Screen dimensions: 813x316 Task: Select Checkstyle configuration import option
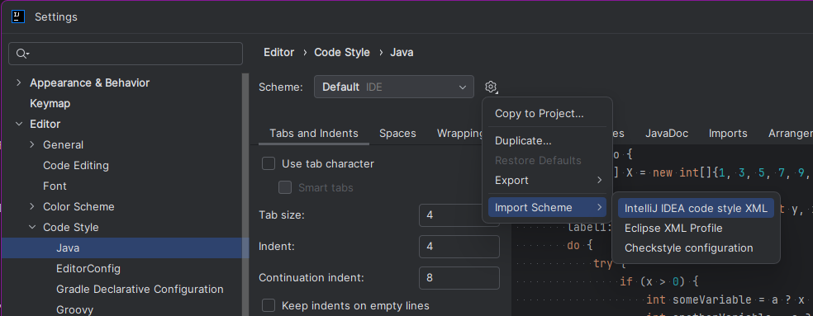[696, 248]
